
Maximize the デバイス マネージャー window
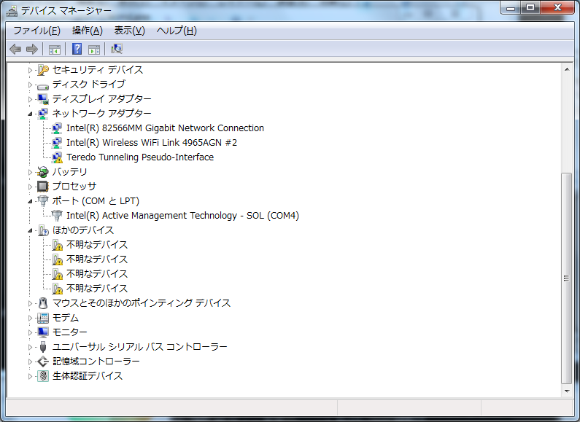[530, 7]
